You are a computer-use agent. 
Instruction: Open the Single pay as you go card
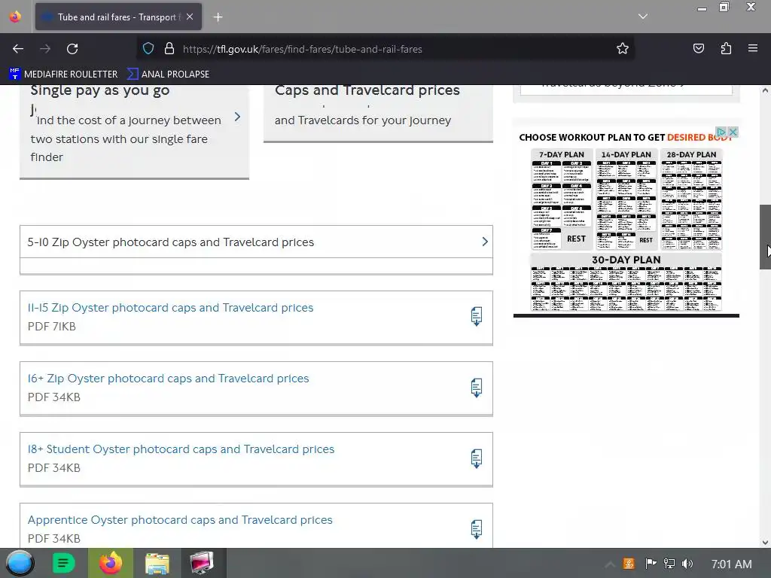(x=134, y=132)
